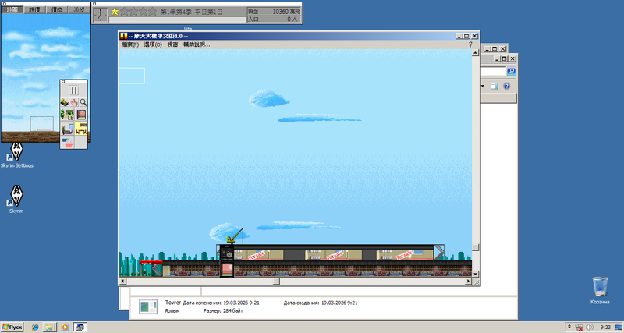Click the 資金 funds readout
This screenshot has height=333, width=624.
click(x=274, y=12)
